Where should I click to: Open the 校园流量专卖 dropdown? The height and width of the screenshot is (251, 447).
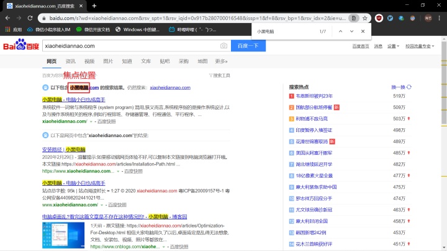[420, 46]
